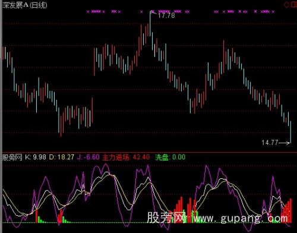This screenshot has width=297, height=233.
Task: Click the 洗盘: 0.00 indicator label
Action: point(170,158)
